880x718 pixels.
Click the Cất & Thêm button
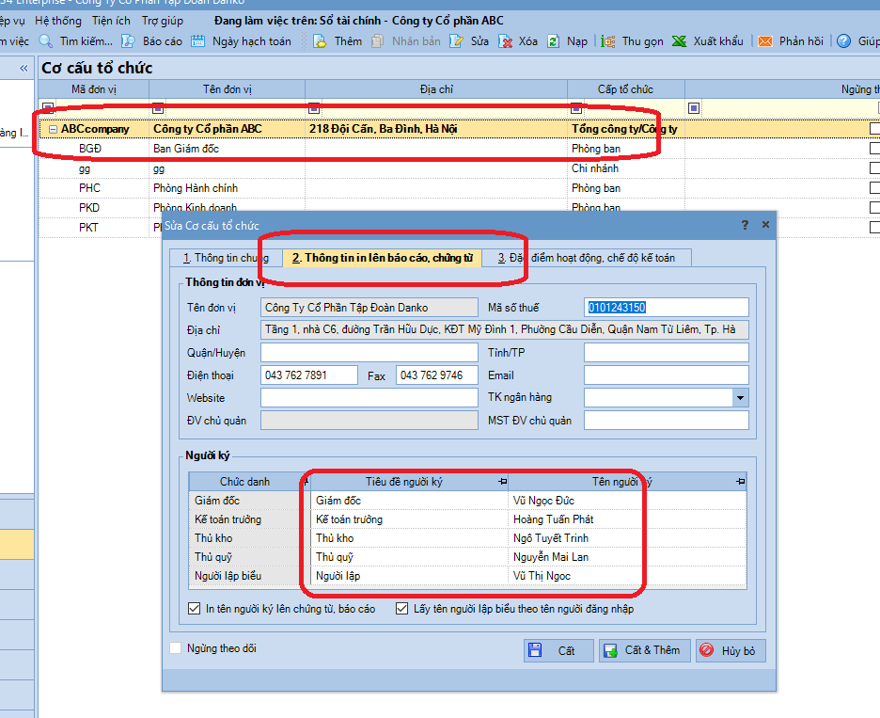coord(644,650)
